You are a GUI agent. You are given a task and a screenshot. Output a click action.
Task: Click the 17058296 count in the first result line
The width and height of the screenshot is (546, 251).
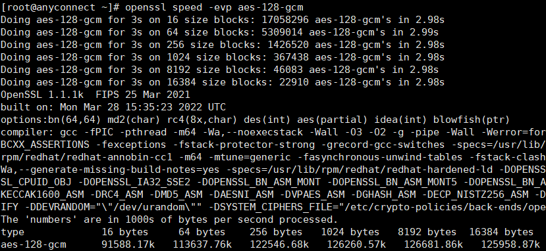point(285,20)
